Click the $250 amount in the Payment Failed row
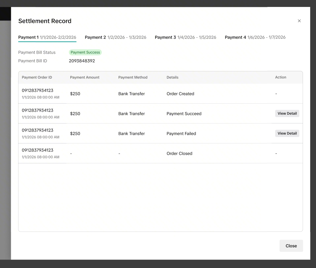The image size is (316, 268). [75, 134]
